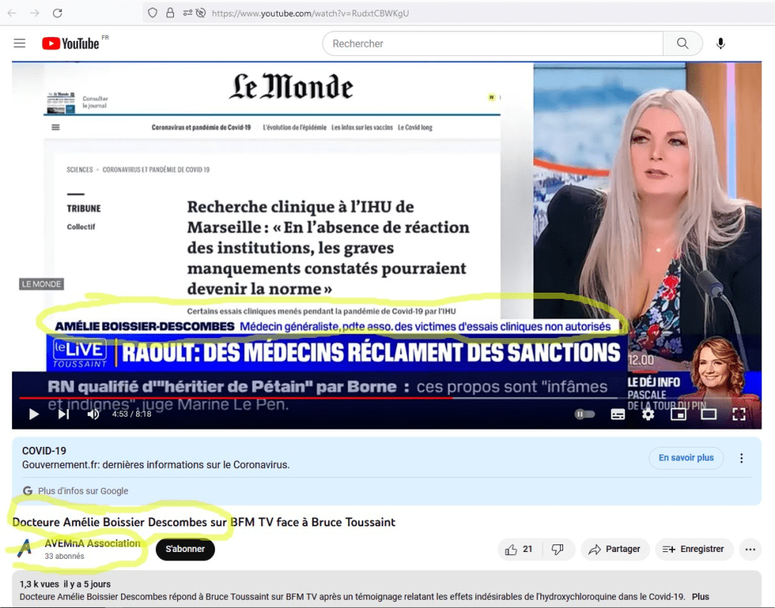Enable the miniplayer
This screenshot has height=608, width=775.
pyautogui.click(x=678, y=414)
